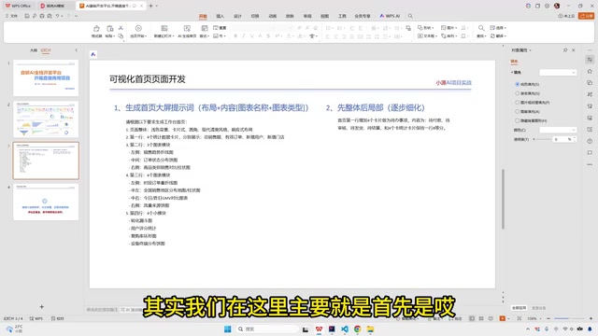Select picture or texture fill option (P)

click(517, 103)
